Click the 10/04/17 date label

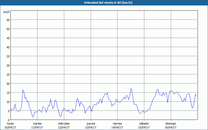[11, 127]
